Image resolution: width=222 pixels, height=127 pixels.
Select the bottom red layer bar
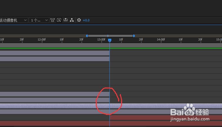click(x=111, y=123)
